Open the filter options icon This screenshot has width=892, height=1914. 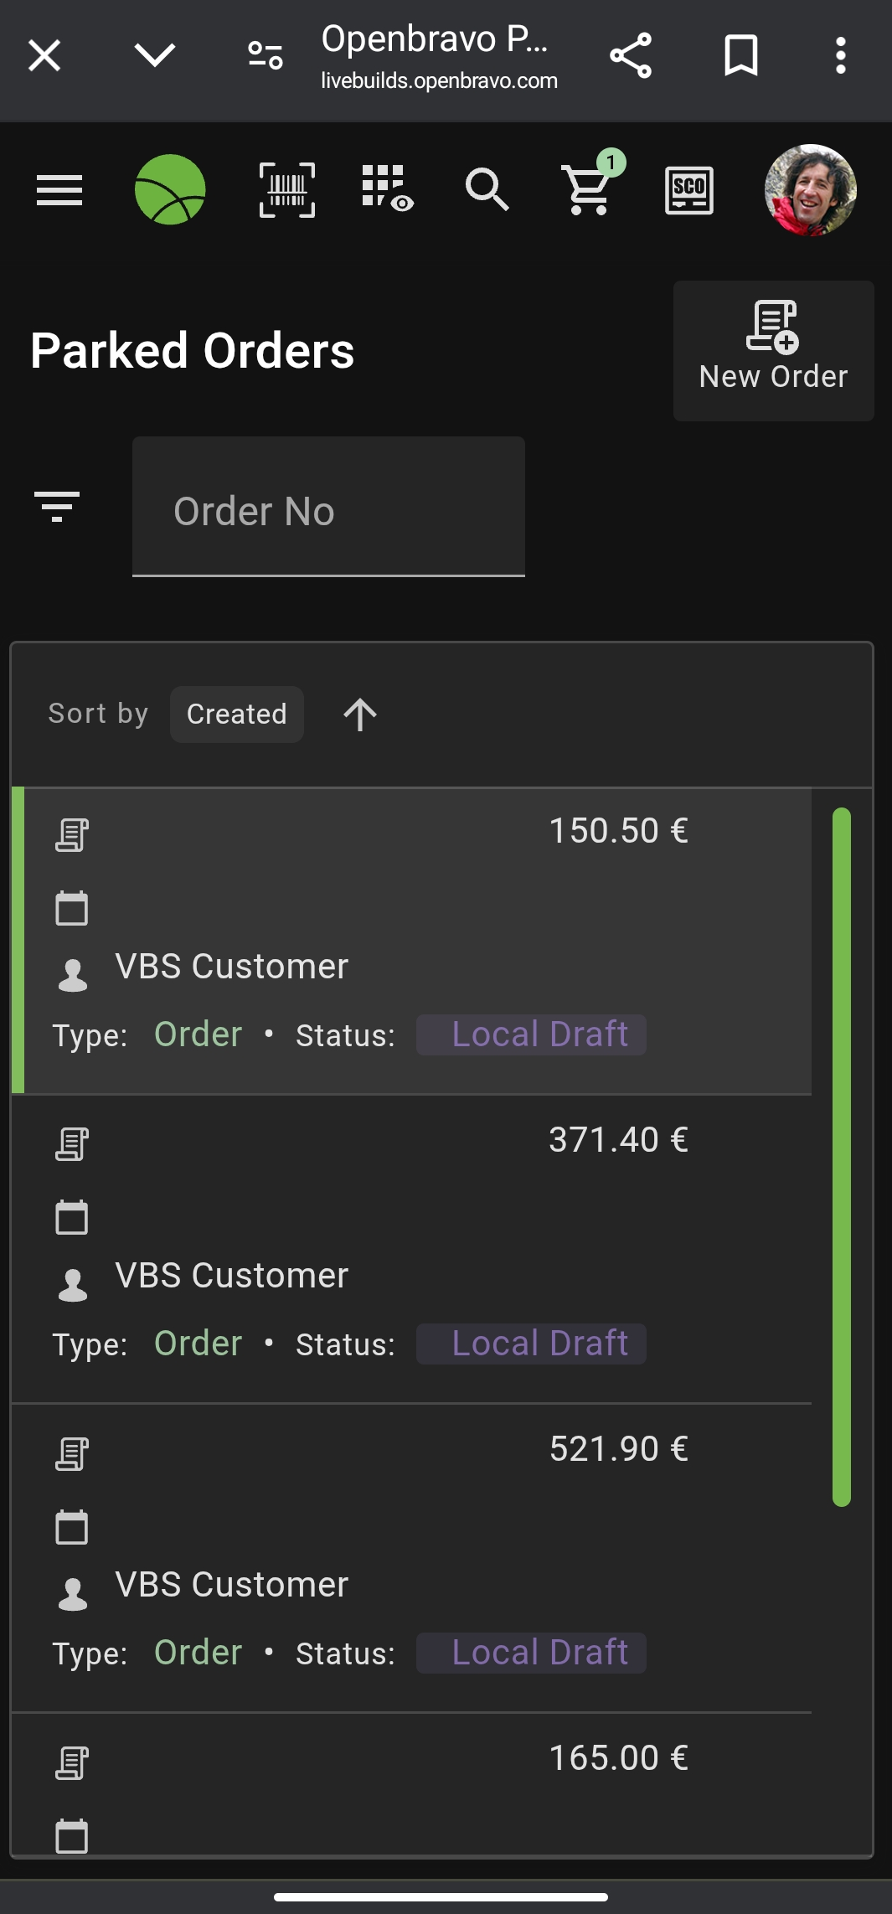(x=57, y=506)
